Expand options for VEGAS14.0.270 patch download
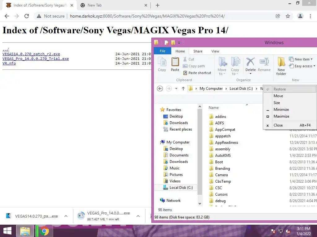The height and width of the screenshot is (237, 317). click(66, 216)
